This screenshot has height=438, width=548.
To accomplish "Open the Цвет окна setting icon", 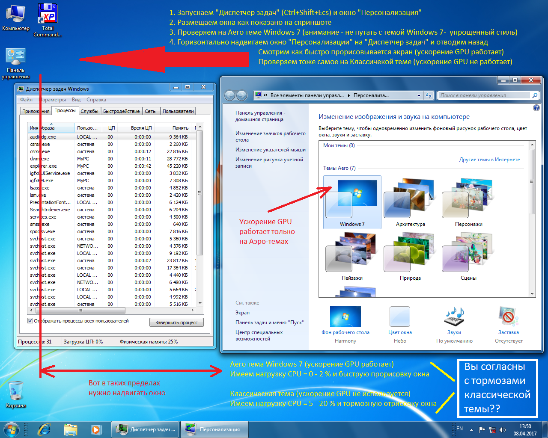I will click(400, 317).
